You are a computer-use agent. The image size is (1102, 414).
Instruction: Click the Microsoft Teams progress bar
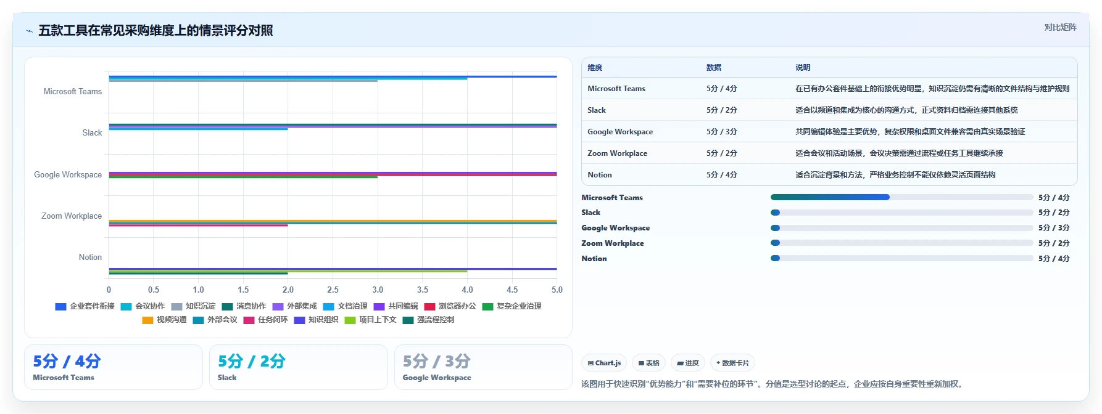pyautogui.click(x=901, y=197)
